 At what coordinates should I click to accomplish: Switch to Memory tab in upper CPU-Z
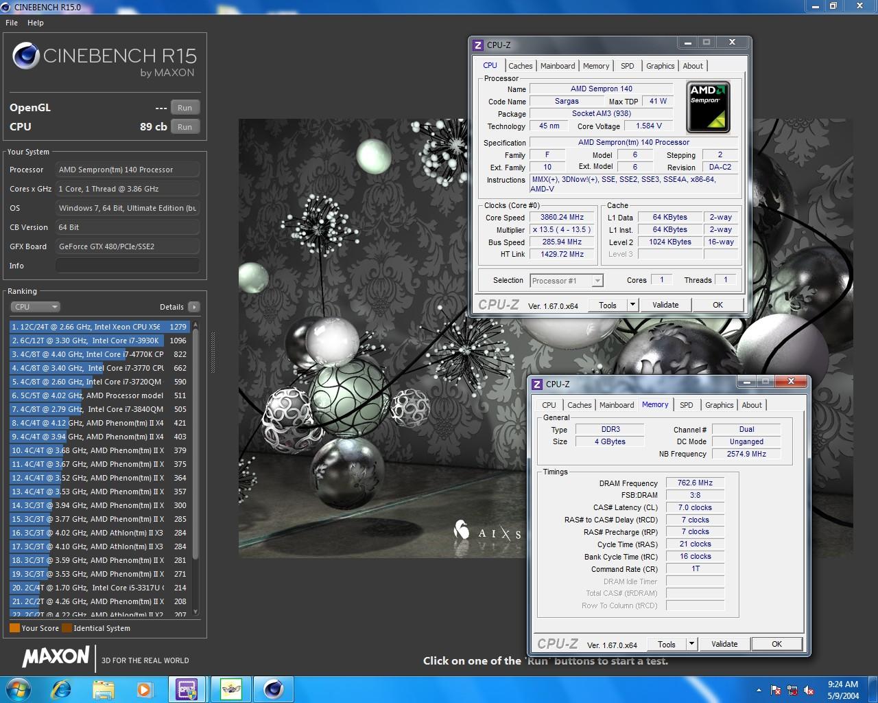pyautogui.click(x=596, y=66)
